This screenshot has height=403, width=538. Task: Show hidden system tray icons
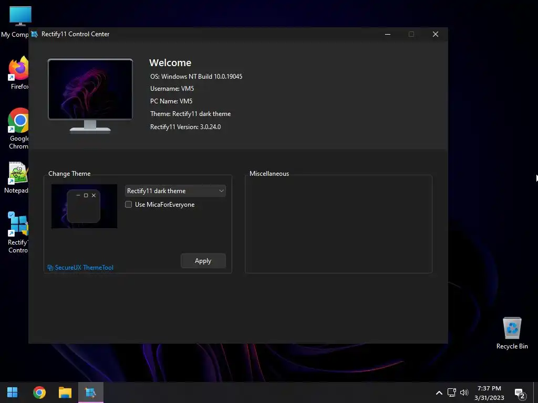pyautogui.click(x=439, y=393)
